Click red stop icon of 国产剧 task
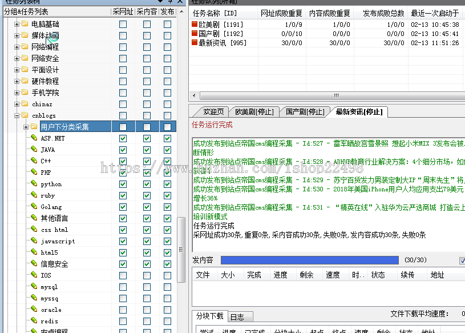Screen dimensions: 465x333 195,33
